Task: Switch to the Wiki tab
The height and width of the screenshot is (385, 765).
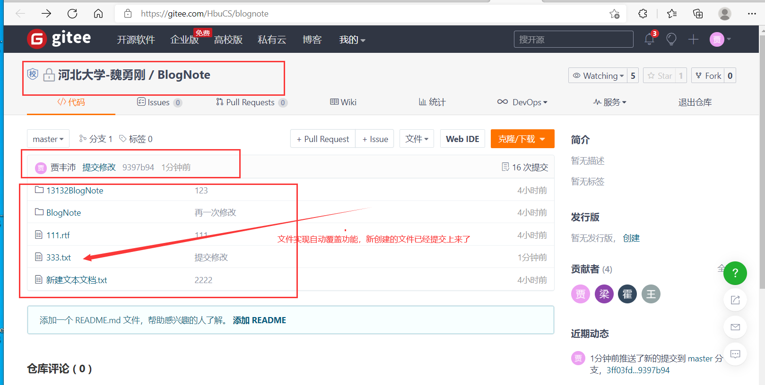Action: click(343, 102)
